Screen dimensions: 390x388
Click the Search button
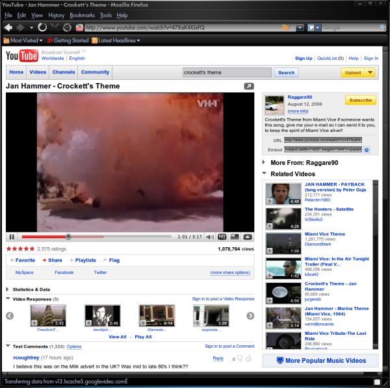[x=286, y=73]
